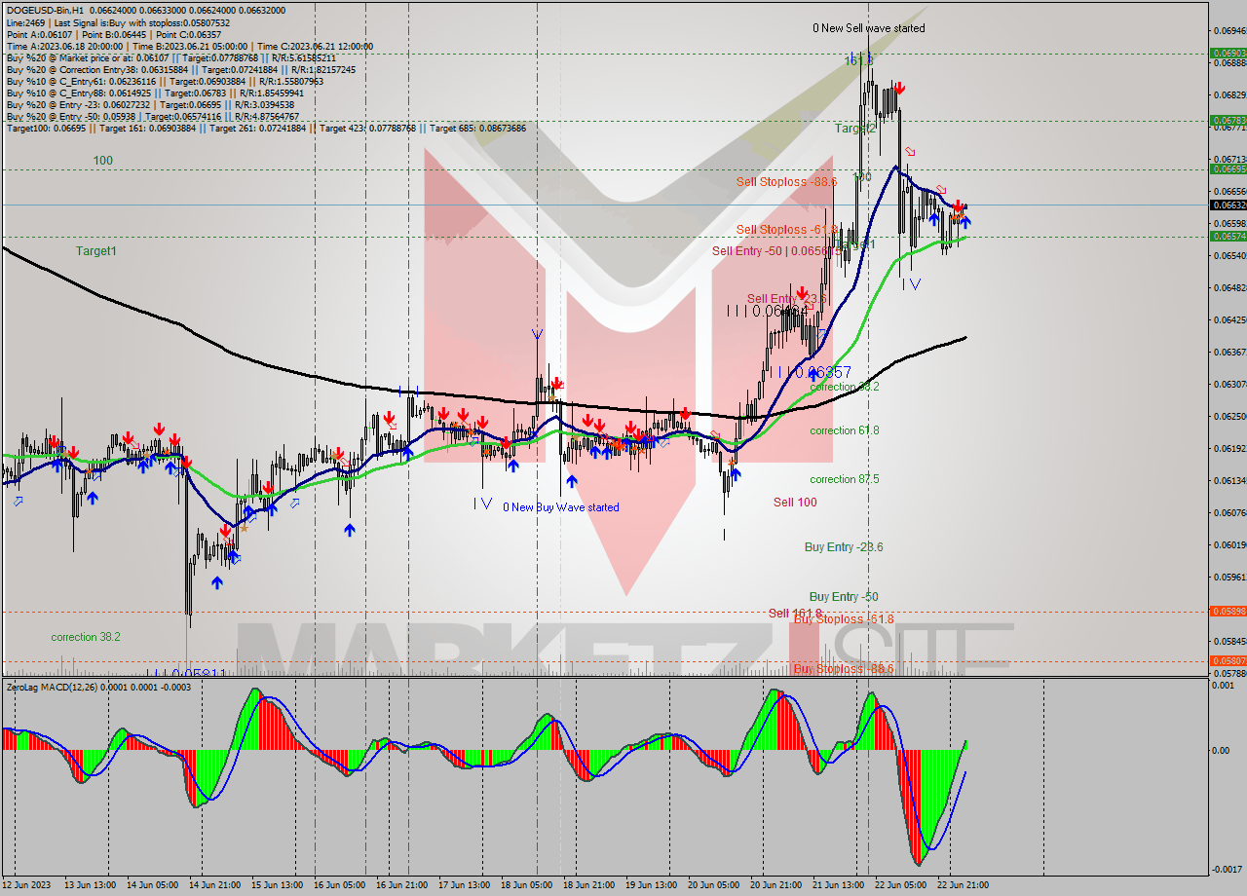
Task: Click the 0.06425 price axis value
Action: pos(1228,320)
